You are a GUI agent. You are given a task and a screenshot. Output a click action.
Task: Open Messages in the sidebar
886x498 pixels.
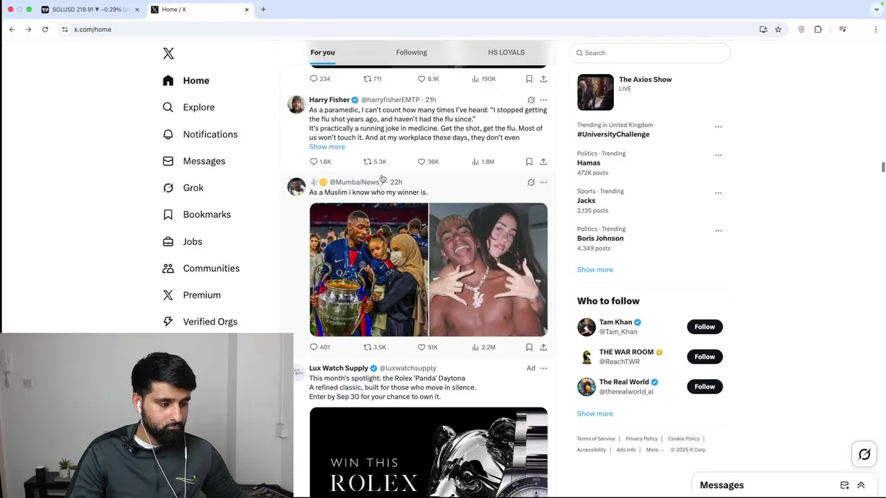coord(194,161)
